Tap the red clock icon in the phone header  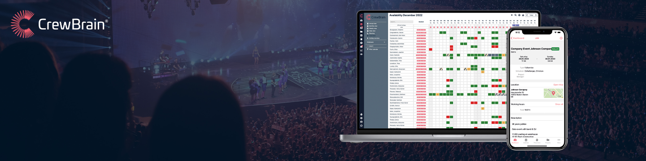561,38
